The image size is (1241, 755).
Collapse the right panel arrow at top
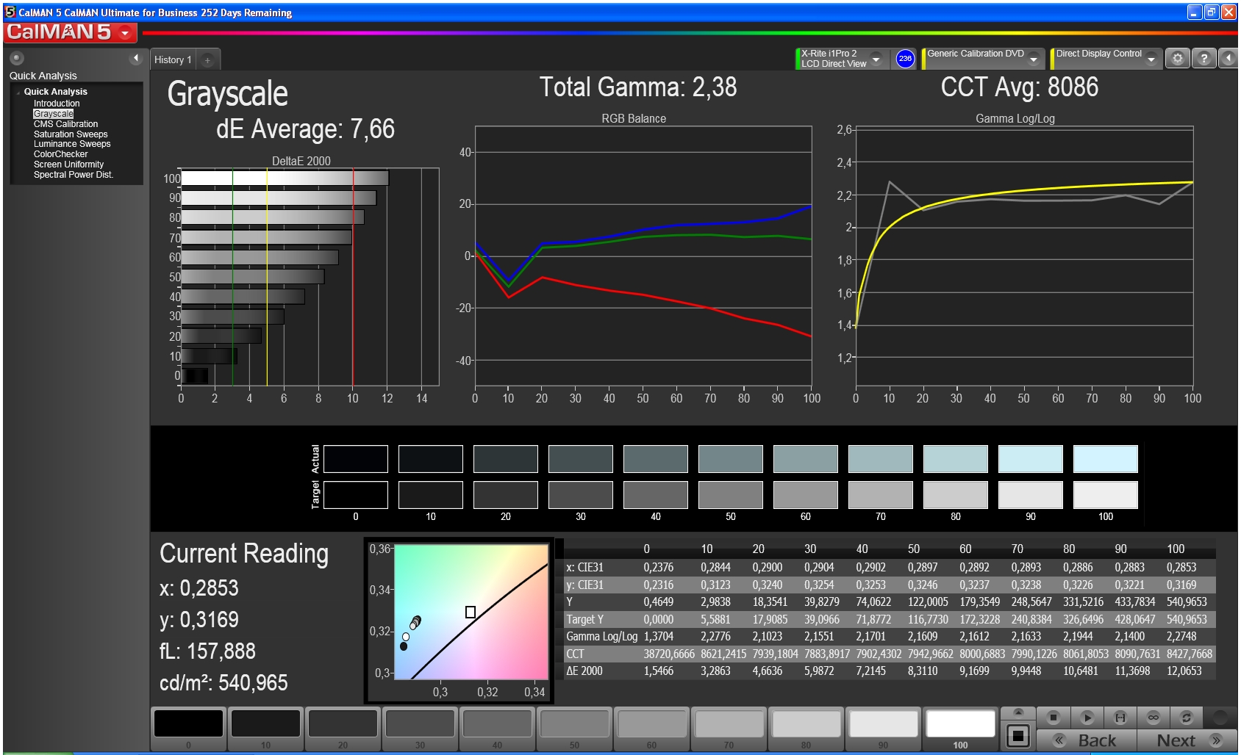click(x=1229, y=58)
